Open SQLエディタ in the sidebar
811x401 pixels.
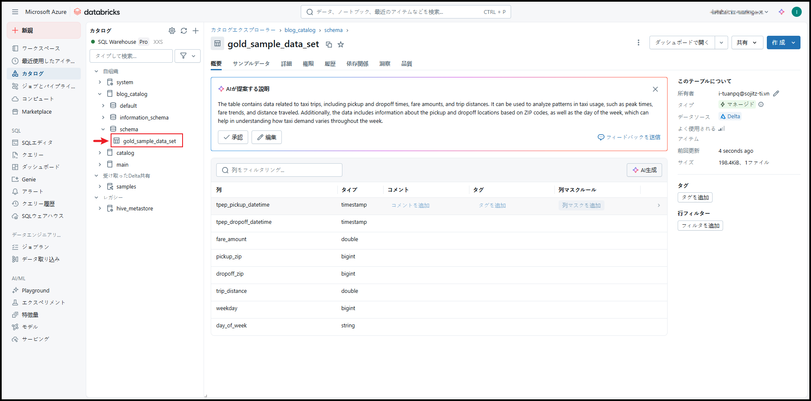[37, 143]
